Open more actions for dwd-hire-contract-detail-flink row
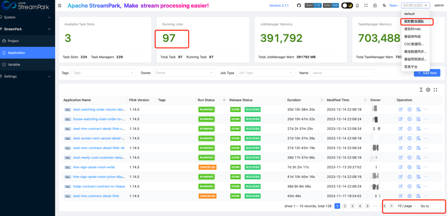The height and width of the screenshot is (216, 447). click(x=426, y=196)
